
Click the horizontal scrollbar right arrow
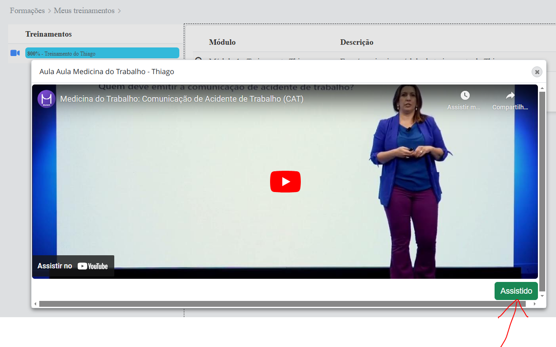(x=534, y=304)
